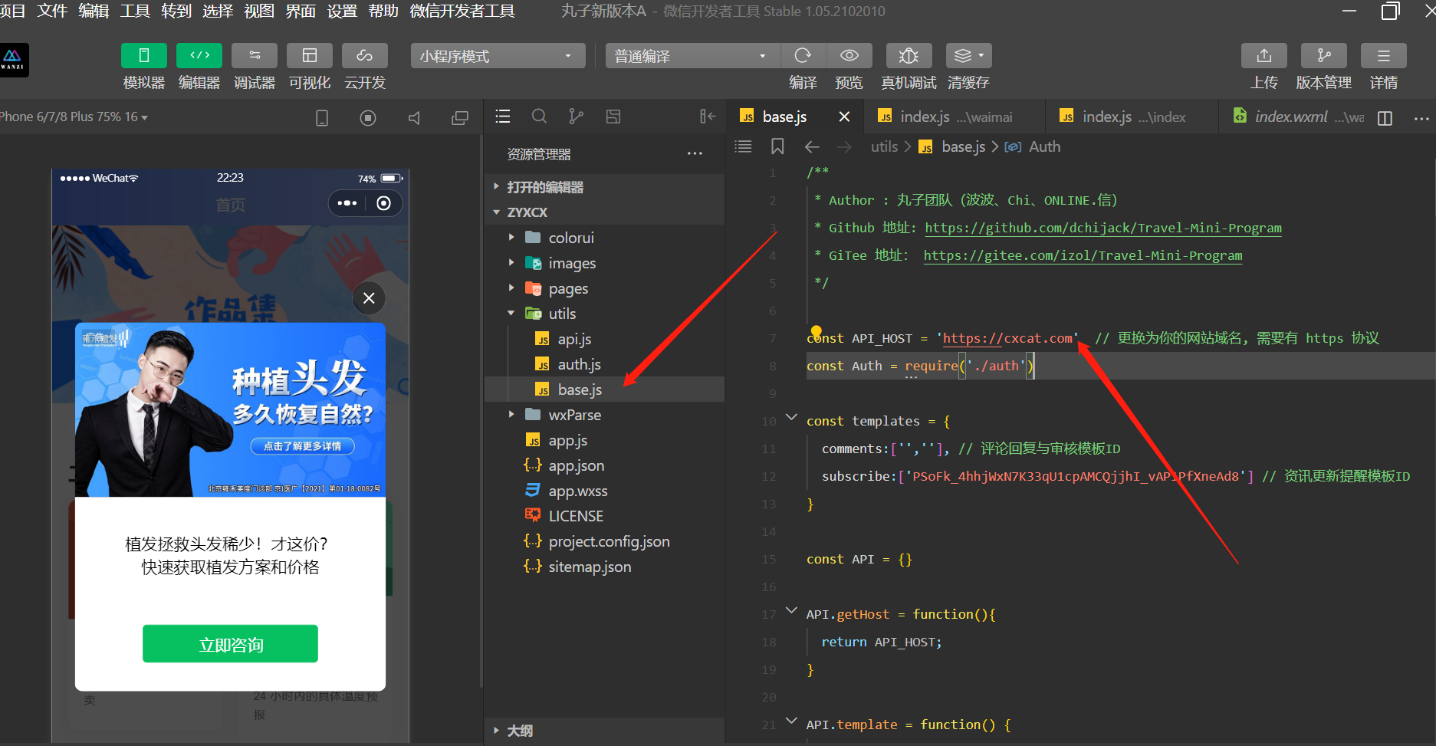The width and height of the screenshot is (1436, 746).
Task: Open project.config.json file
Action: 604,541
